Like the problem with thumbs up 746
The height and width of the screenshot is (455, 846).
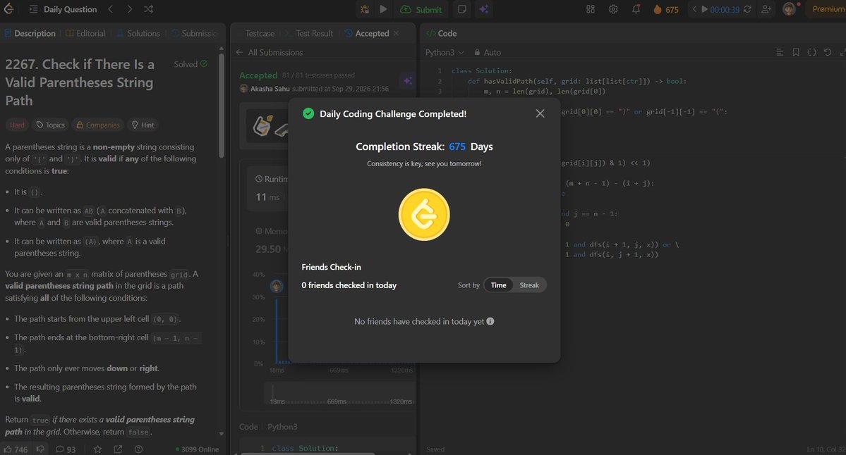(16, 449)
